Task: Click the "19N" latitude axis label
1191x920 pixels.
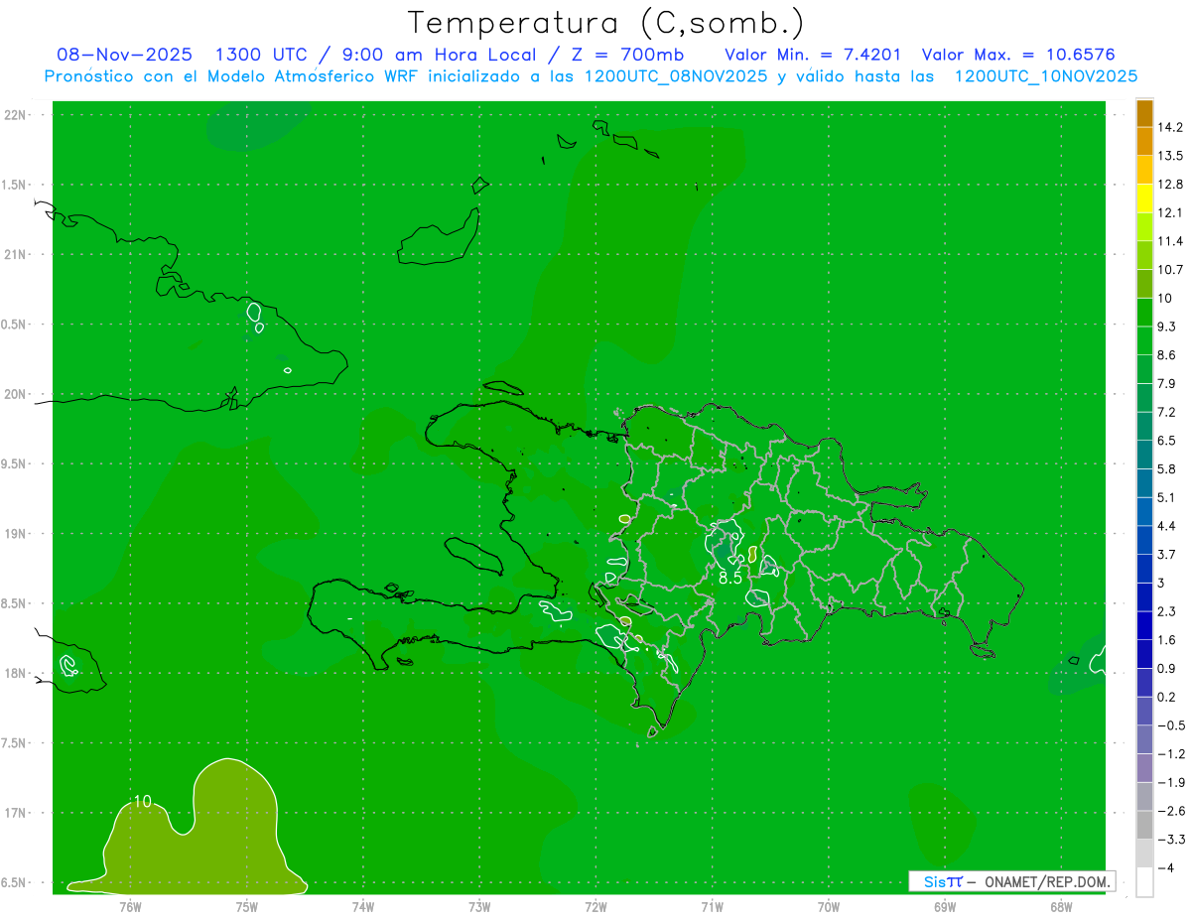Action: pos(16,533)
